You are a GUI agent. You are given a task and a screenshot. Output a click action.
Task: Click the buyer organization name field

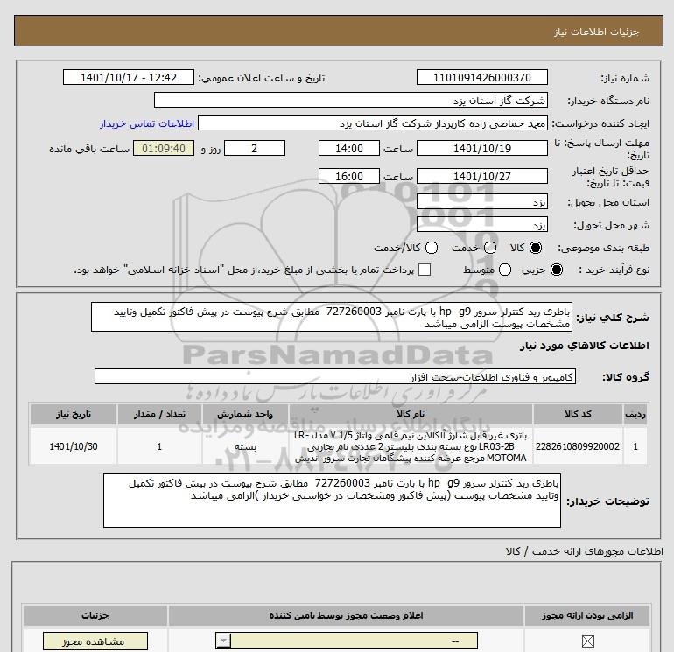[351, 100]
